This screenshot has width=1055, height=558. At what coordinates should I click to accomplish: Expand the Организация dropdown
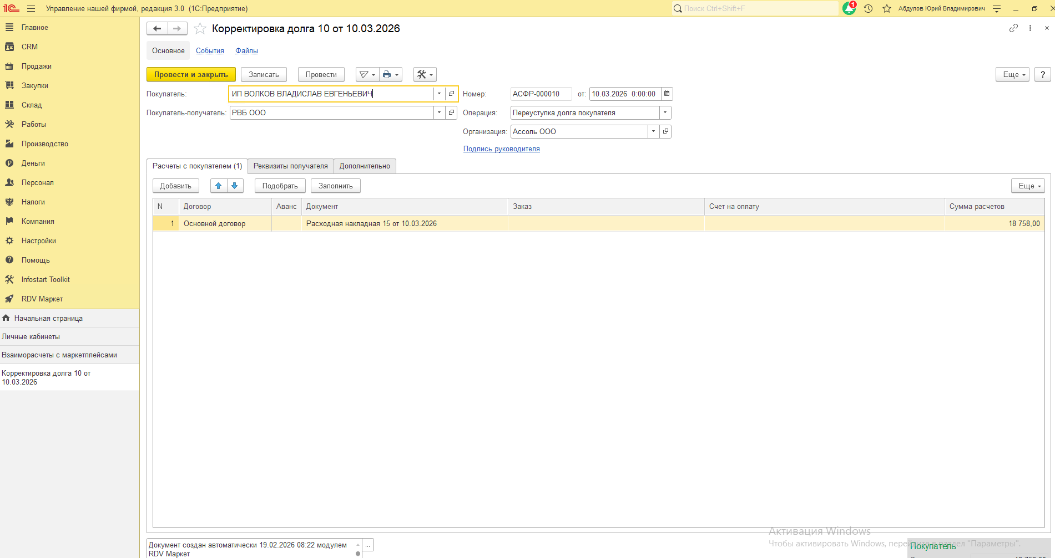click(x=653, y=131)
